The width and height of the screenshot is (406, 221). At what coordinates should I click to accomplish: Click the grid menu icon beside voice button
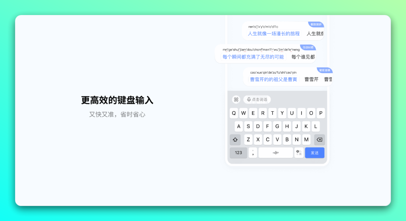[x=236, y=99]
